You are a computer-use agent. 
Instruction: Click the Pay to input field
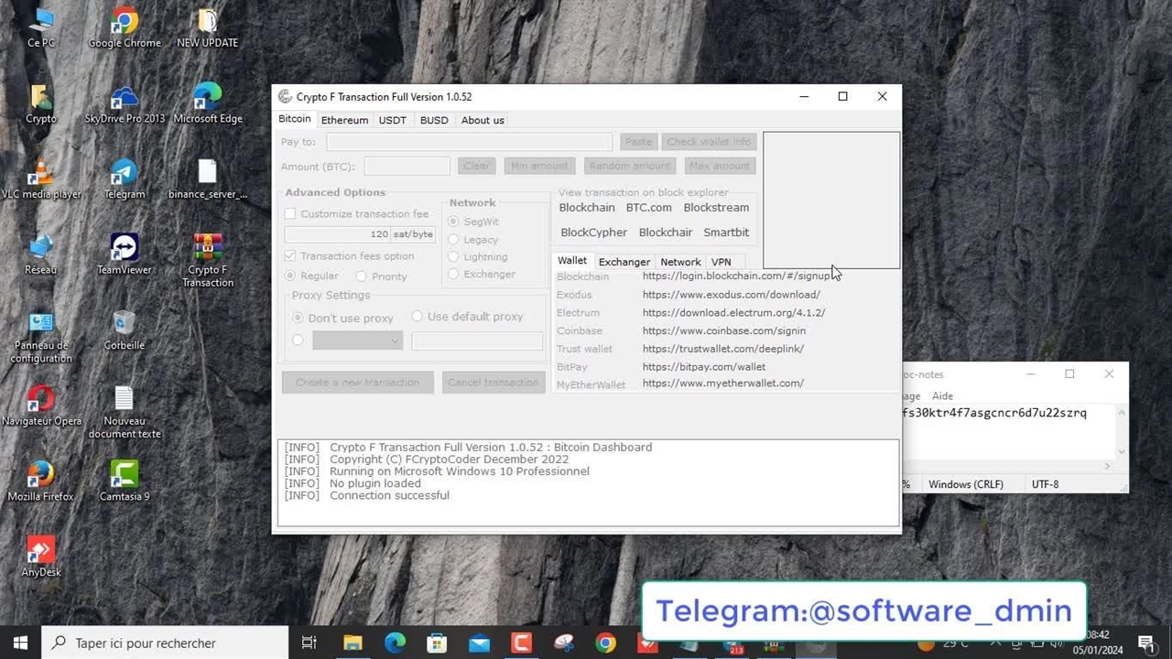469,142
